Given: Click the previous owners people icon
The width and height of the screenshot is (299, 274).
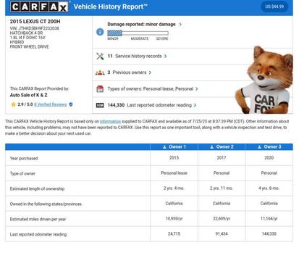Looking at the screenshot, I should click(100, 72).
